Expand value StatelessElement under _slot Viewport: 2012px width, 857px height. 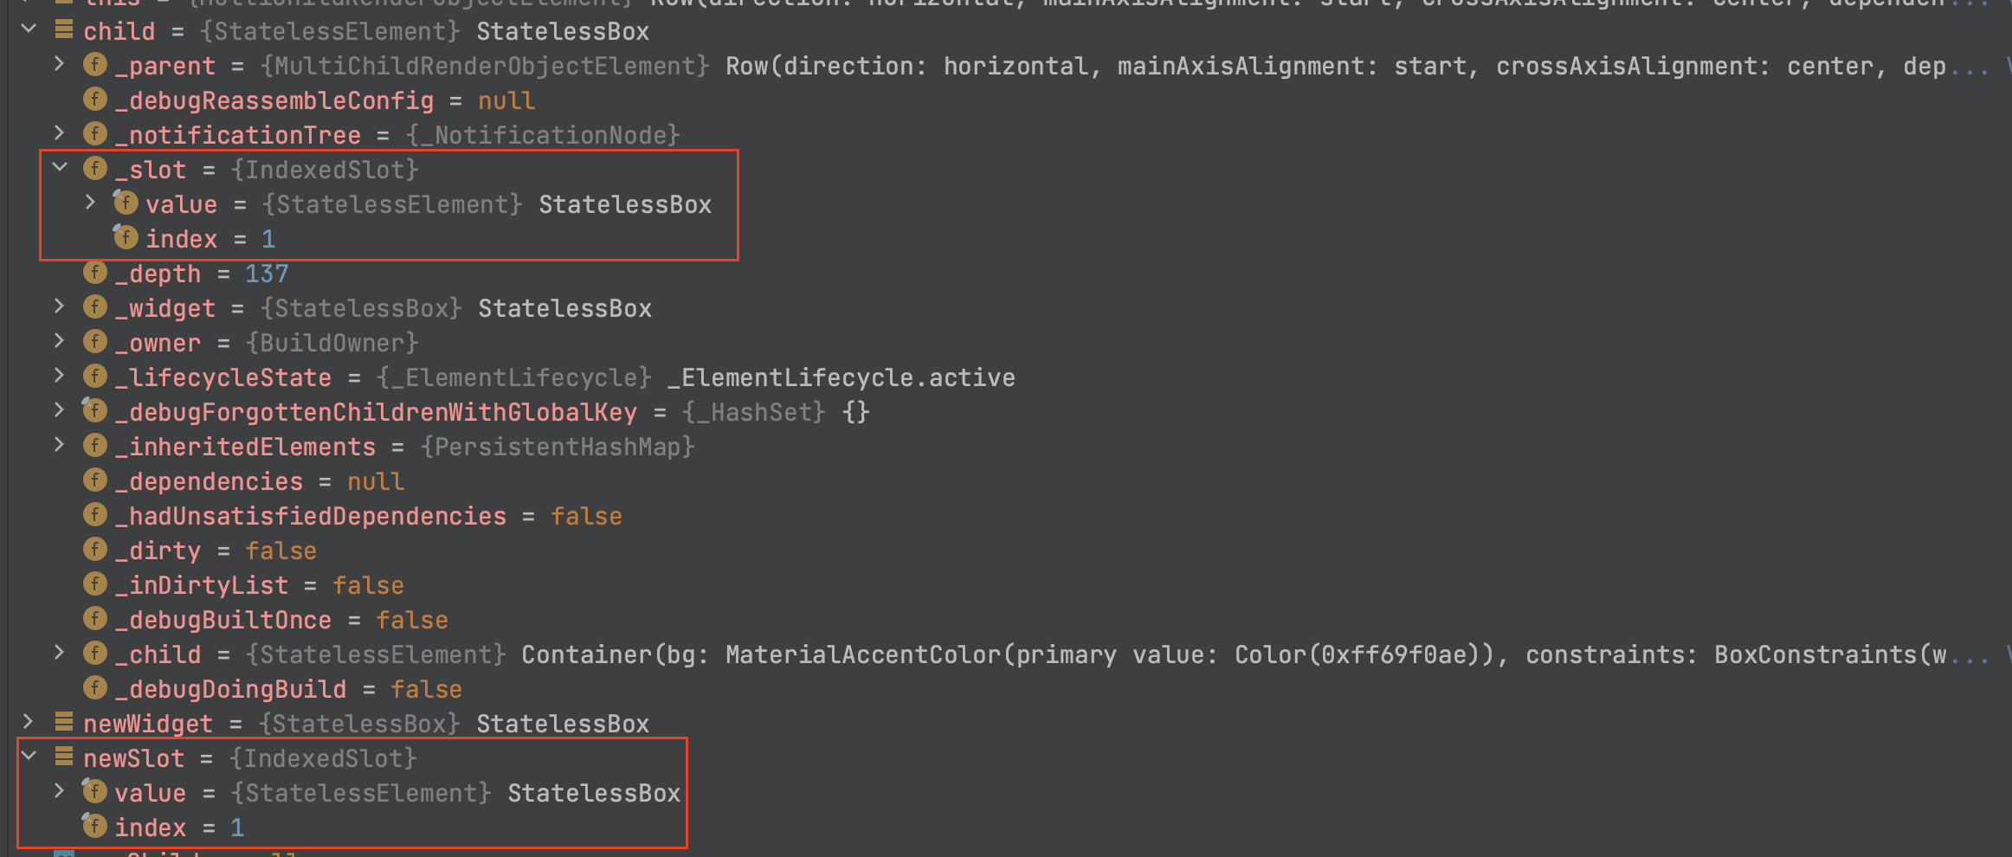[x=91, y=203]
